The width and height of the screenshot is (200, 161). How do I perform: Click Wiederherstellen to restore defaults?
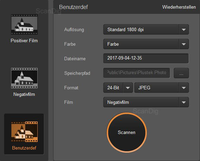click(x=179, y=7)
